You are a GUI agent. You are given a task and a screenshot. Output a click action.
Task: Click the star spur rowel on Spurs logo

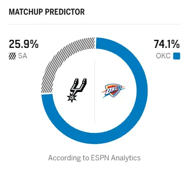coord(72,98)
